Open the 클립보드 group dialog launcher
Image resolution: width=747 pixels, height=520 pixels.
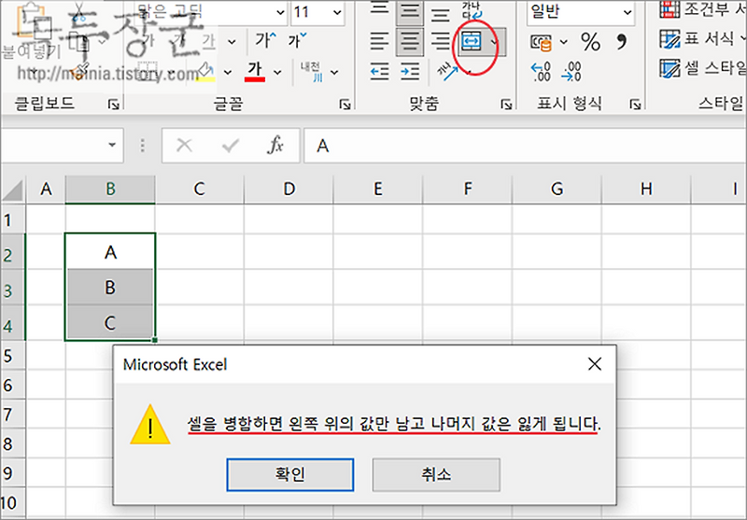[x=113, y=105]
